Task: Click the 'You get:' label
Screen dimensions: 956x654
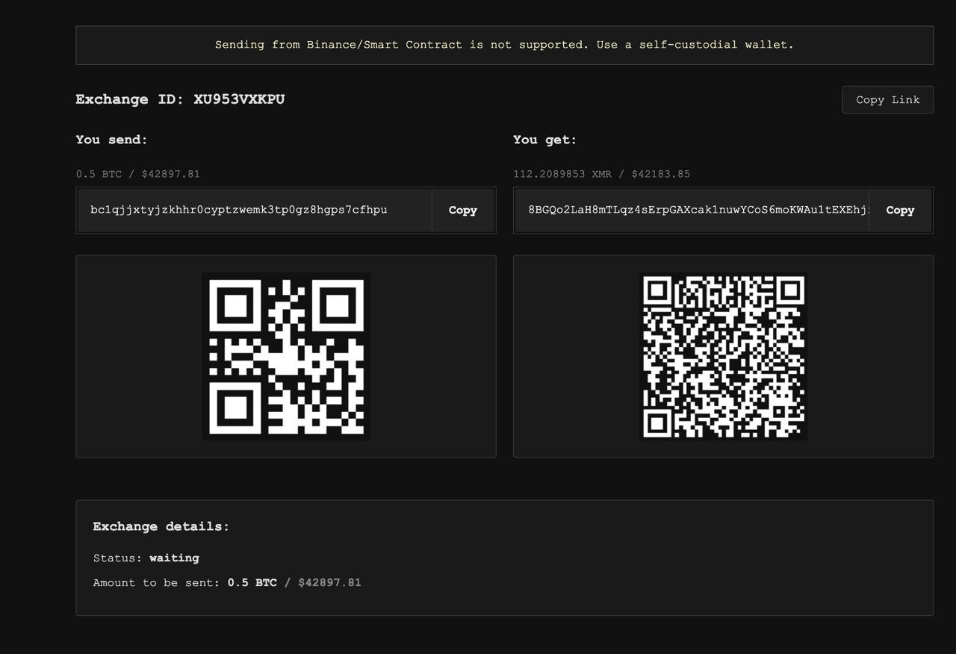Action: tap(544, 140)
